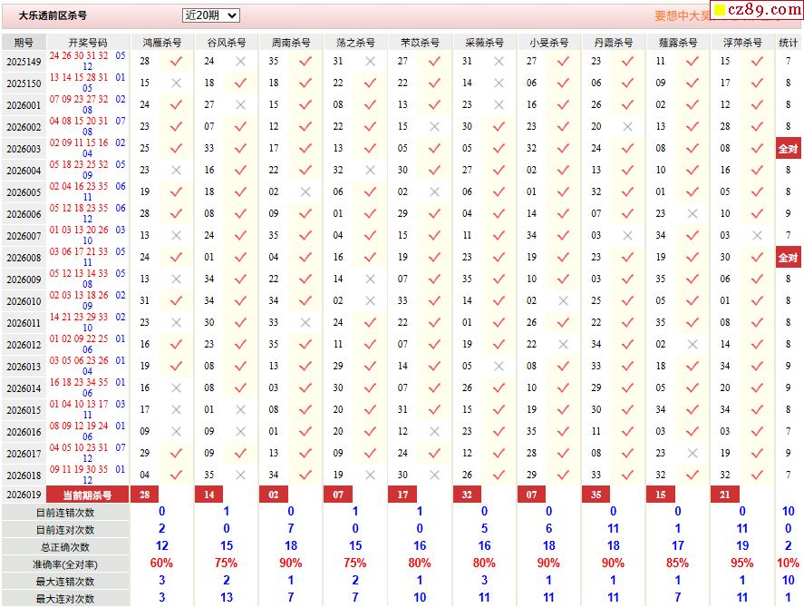Click the 大乐透前区杀号 page title
Viewport: 804px width, 608px height.
[x=53, y=15]
